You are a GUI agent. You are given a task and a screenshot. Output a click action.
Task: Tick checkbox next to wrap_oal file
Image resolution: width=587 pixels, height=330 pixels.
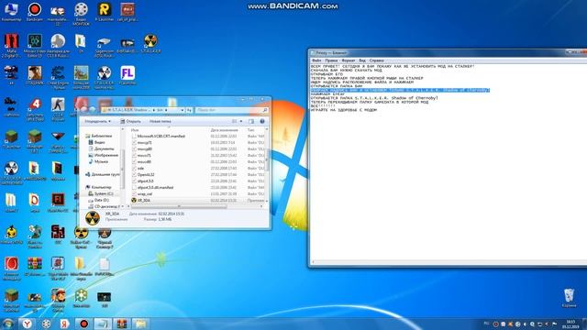pyautogui.click(x=134, y=193)
